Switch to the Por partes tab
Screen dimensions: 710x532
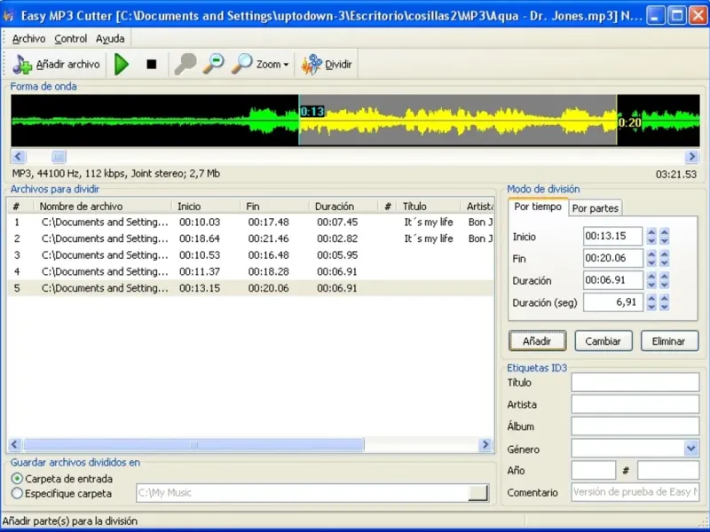click(595, 208)
